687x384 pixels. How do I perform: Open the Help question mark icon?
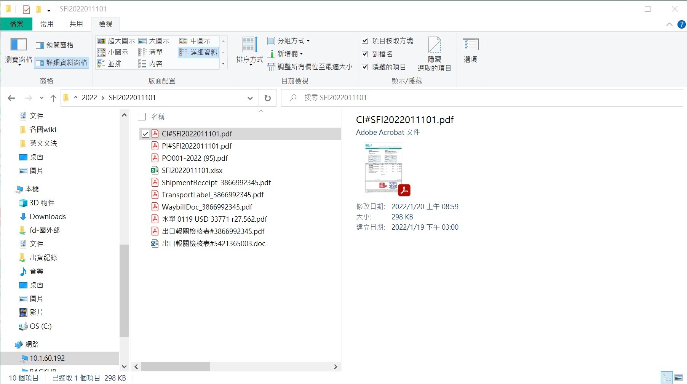[682, 24]
